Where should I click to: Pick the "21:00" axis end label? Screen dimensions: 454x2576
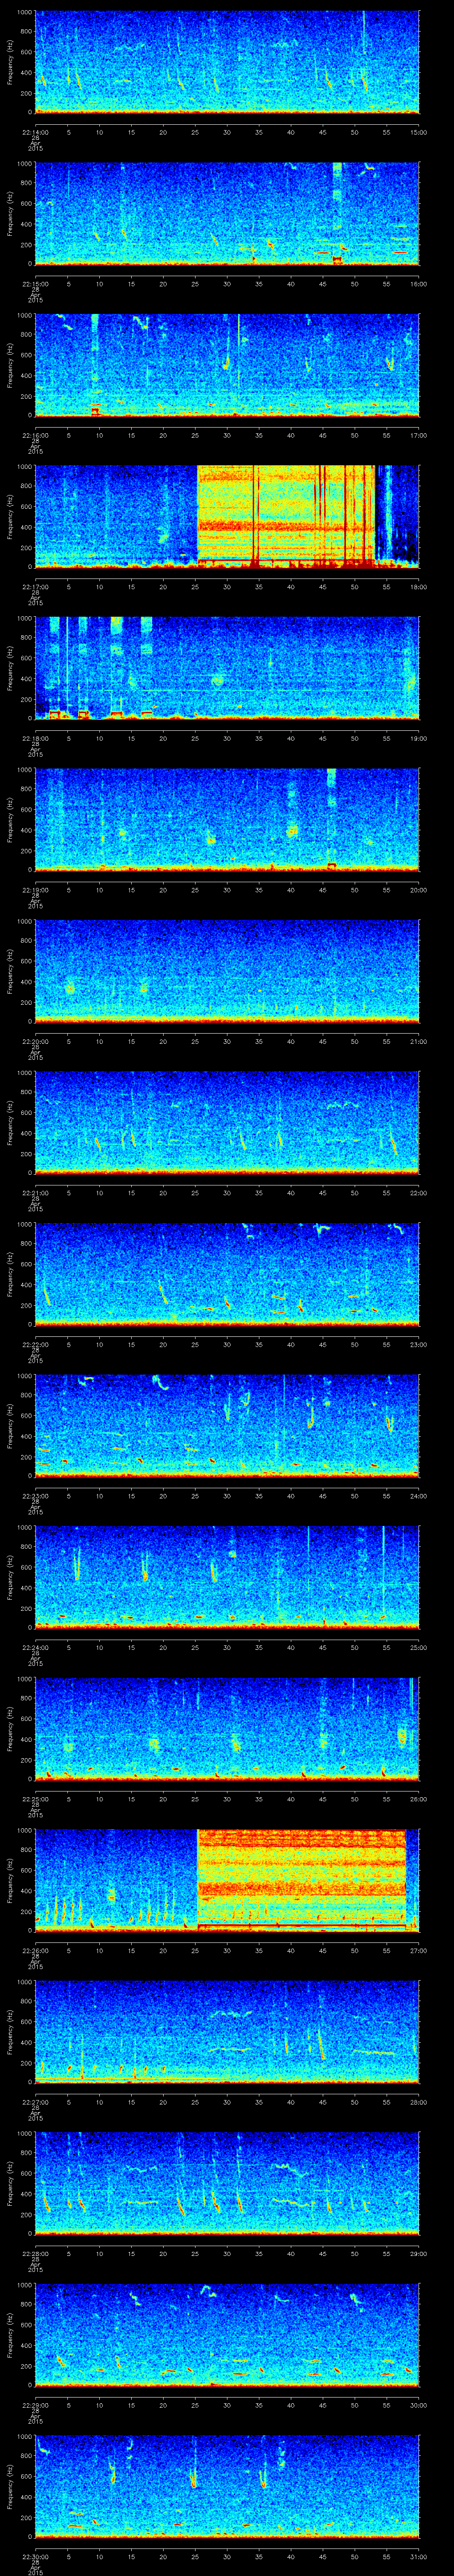[x=418, y=1041]
